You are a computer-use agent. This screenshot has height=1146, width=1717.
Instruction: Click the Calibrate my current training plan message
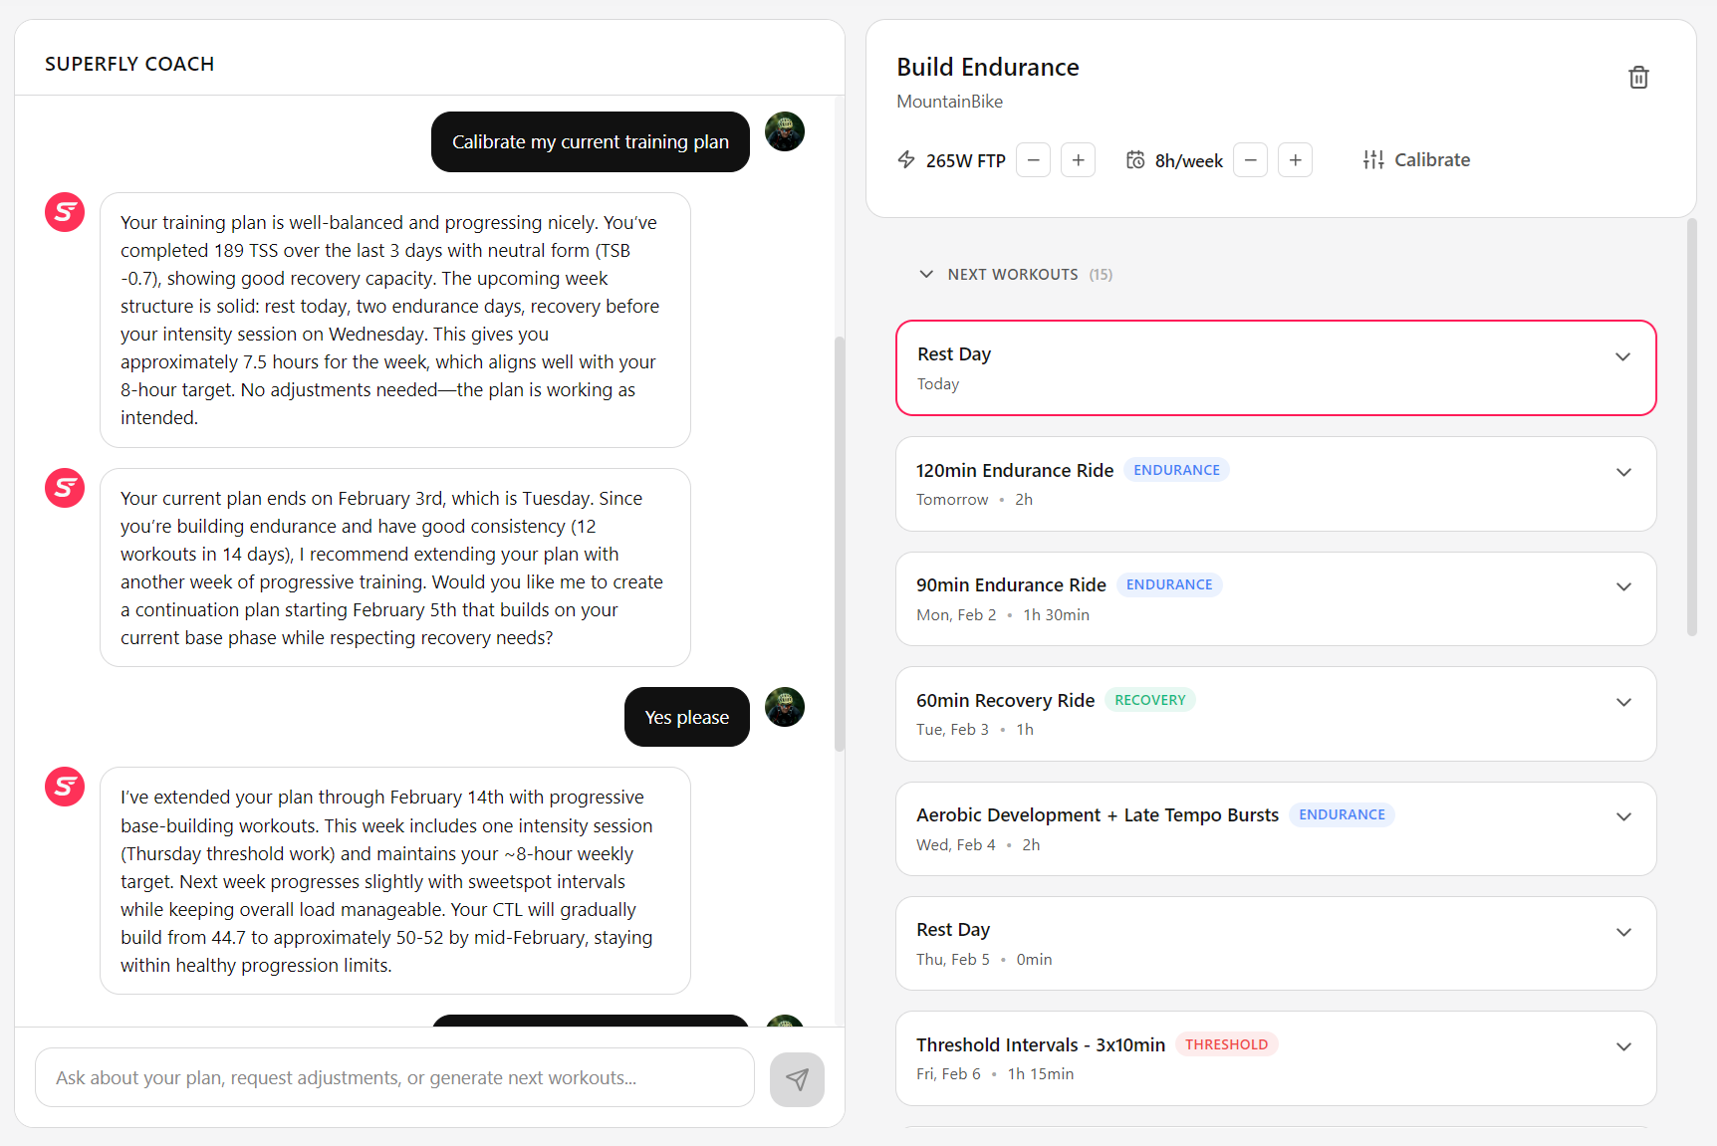pyautogui.click(x=590, y=141)
